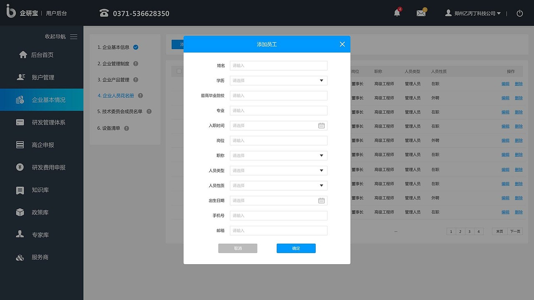
Task: Click warning icon beside 技术委员会成员名单
Action: point(149,111)
